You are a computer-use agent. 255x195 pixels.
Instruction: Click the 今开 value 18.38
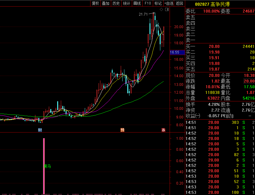pos(249,75)
